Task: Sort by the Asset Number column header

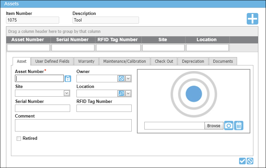Action: [x=28, y=40]
